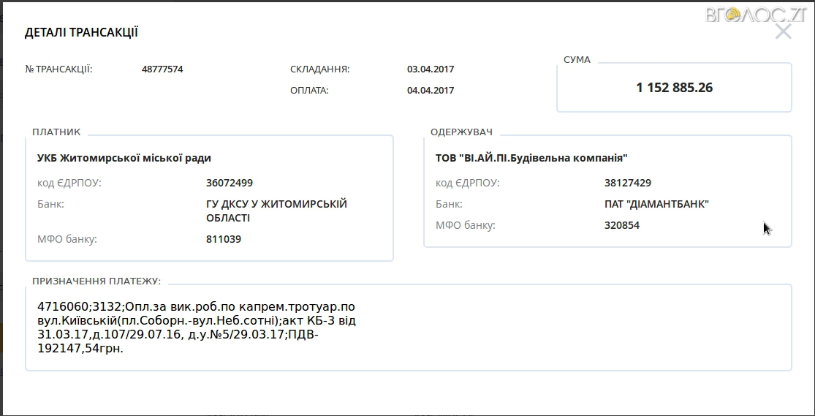Image resolution: width=815 pixels, height=416 pixels.
Task: Click the ДЕТАЛІ ТРАНСАКЦІЇ dialog title
Action: click(81, 32)
